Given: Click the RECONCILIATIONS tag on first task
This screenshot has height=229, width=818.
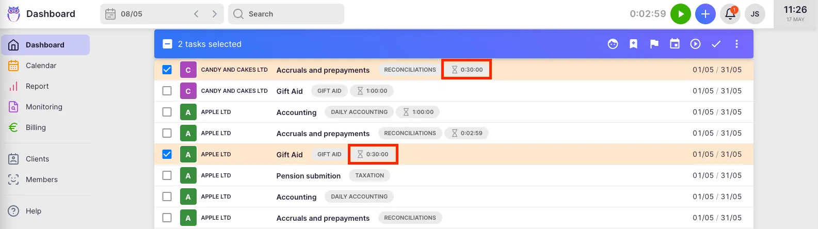Looking at the screenshot, I should (410, 70).
